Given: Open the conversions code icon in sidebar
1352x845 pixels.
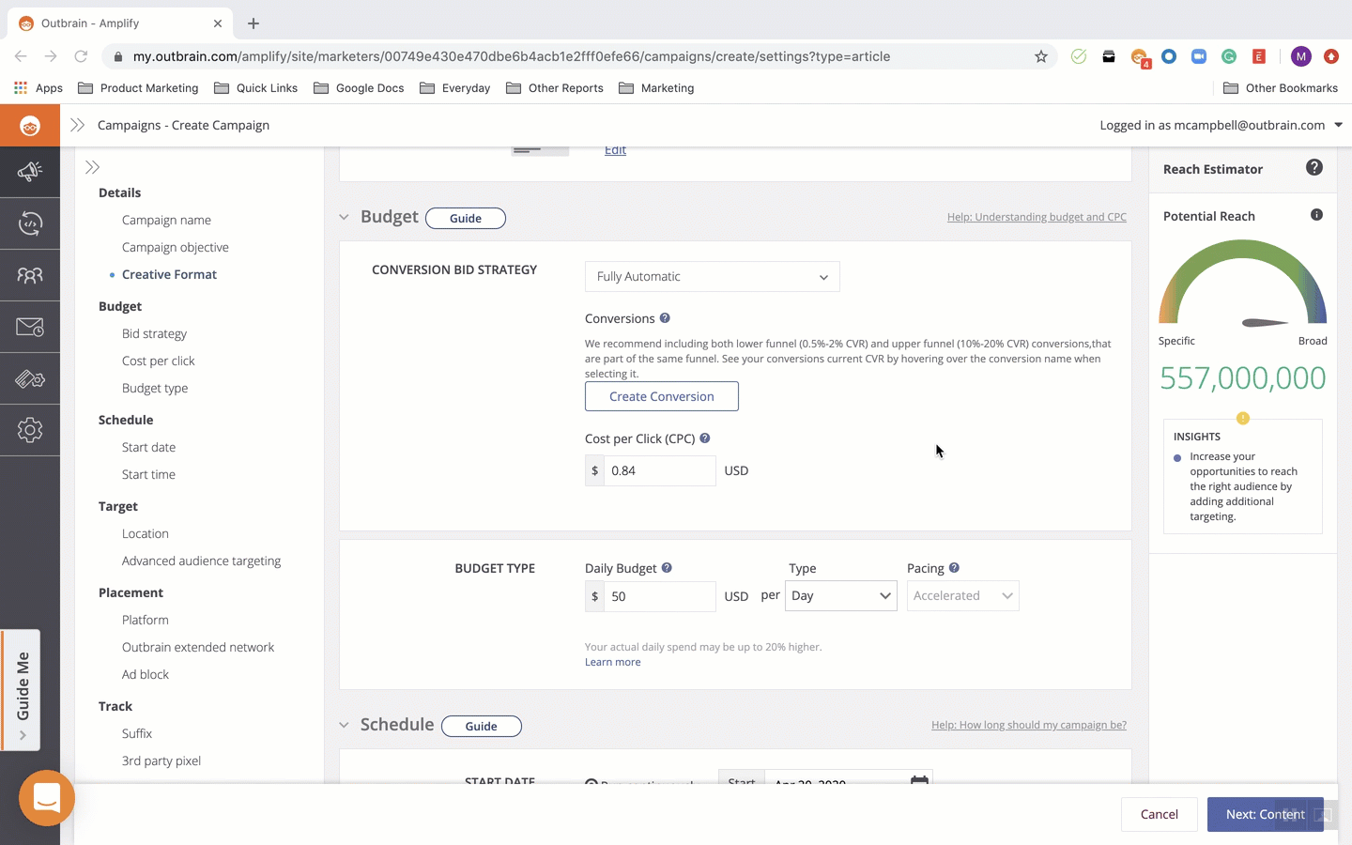Looking at the screenshot, I should pos(30,223).
